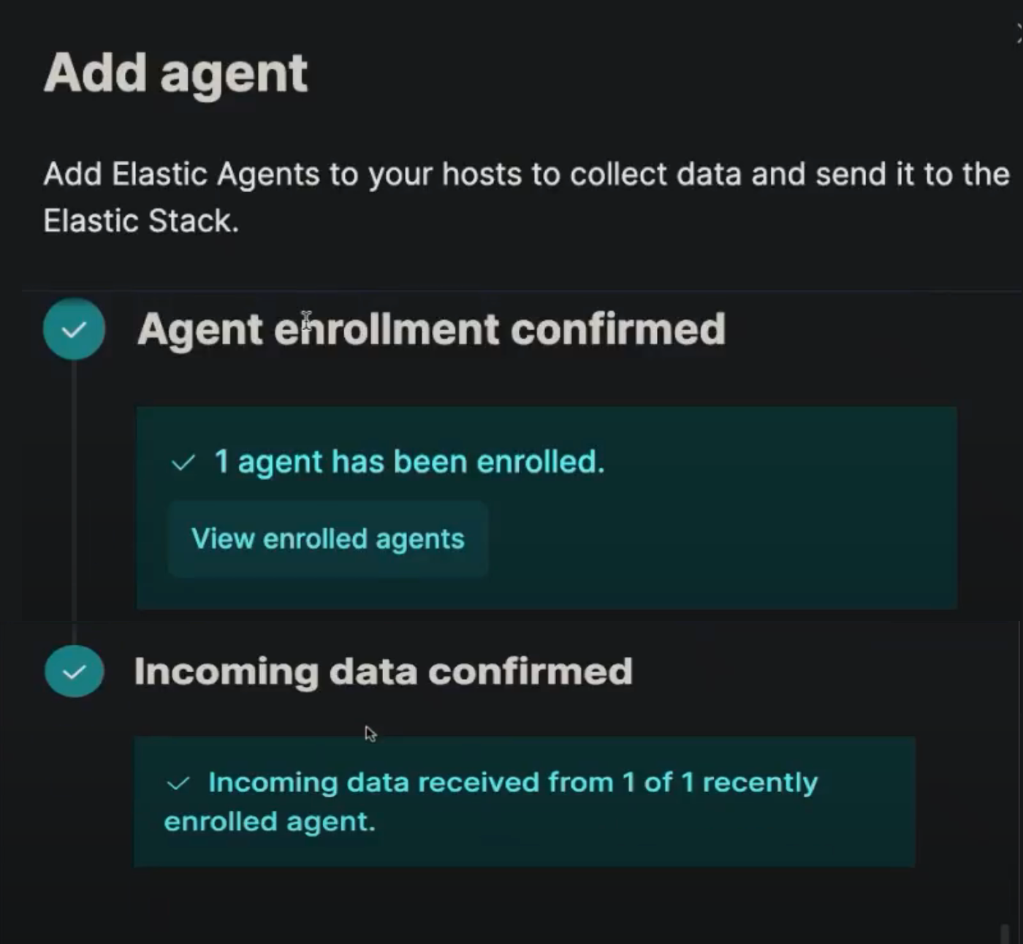Click the '1 agent has been enrolled.' text
The height and width of the screenshot is (944, 1023).
[409, 462]
